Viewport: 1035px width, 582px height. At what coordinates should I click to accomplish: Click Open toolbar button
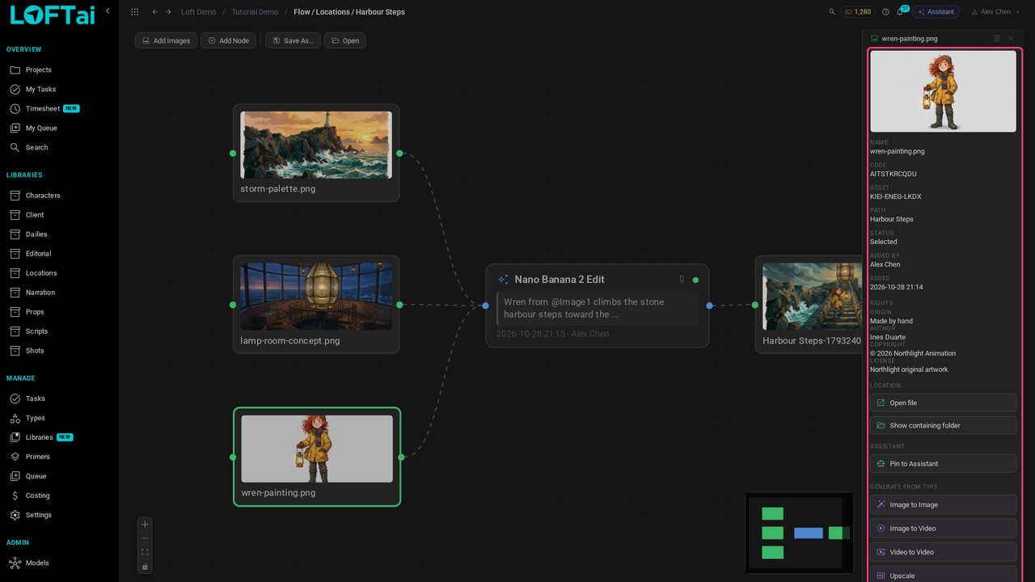coord(345,40)
